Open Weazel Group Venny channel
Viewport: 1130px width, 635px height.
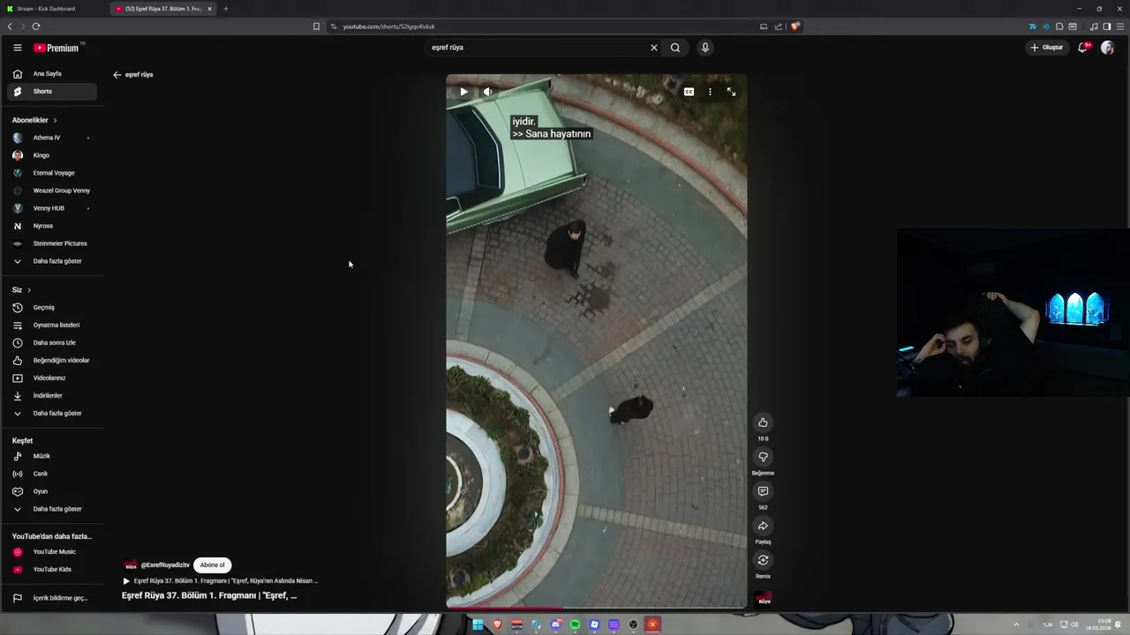(x=53, y=190)
